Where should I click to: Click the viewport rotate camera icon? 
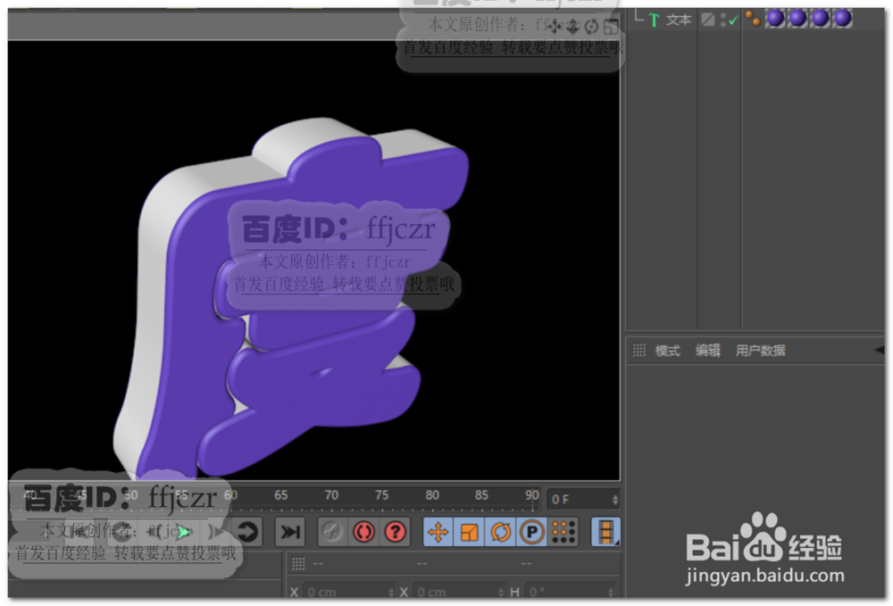tap(592, 26)
